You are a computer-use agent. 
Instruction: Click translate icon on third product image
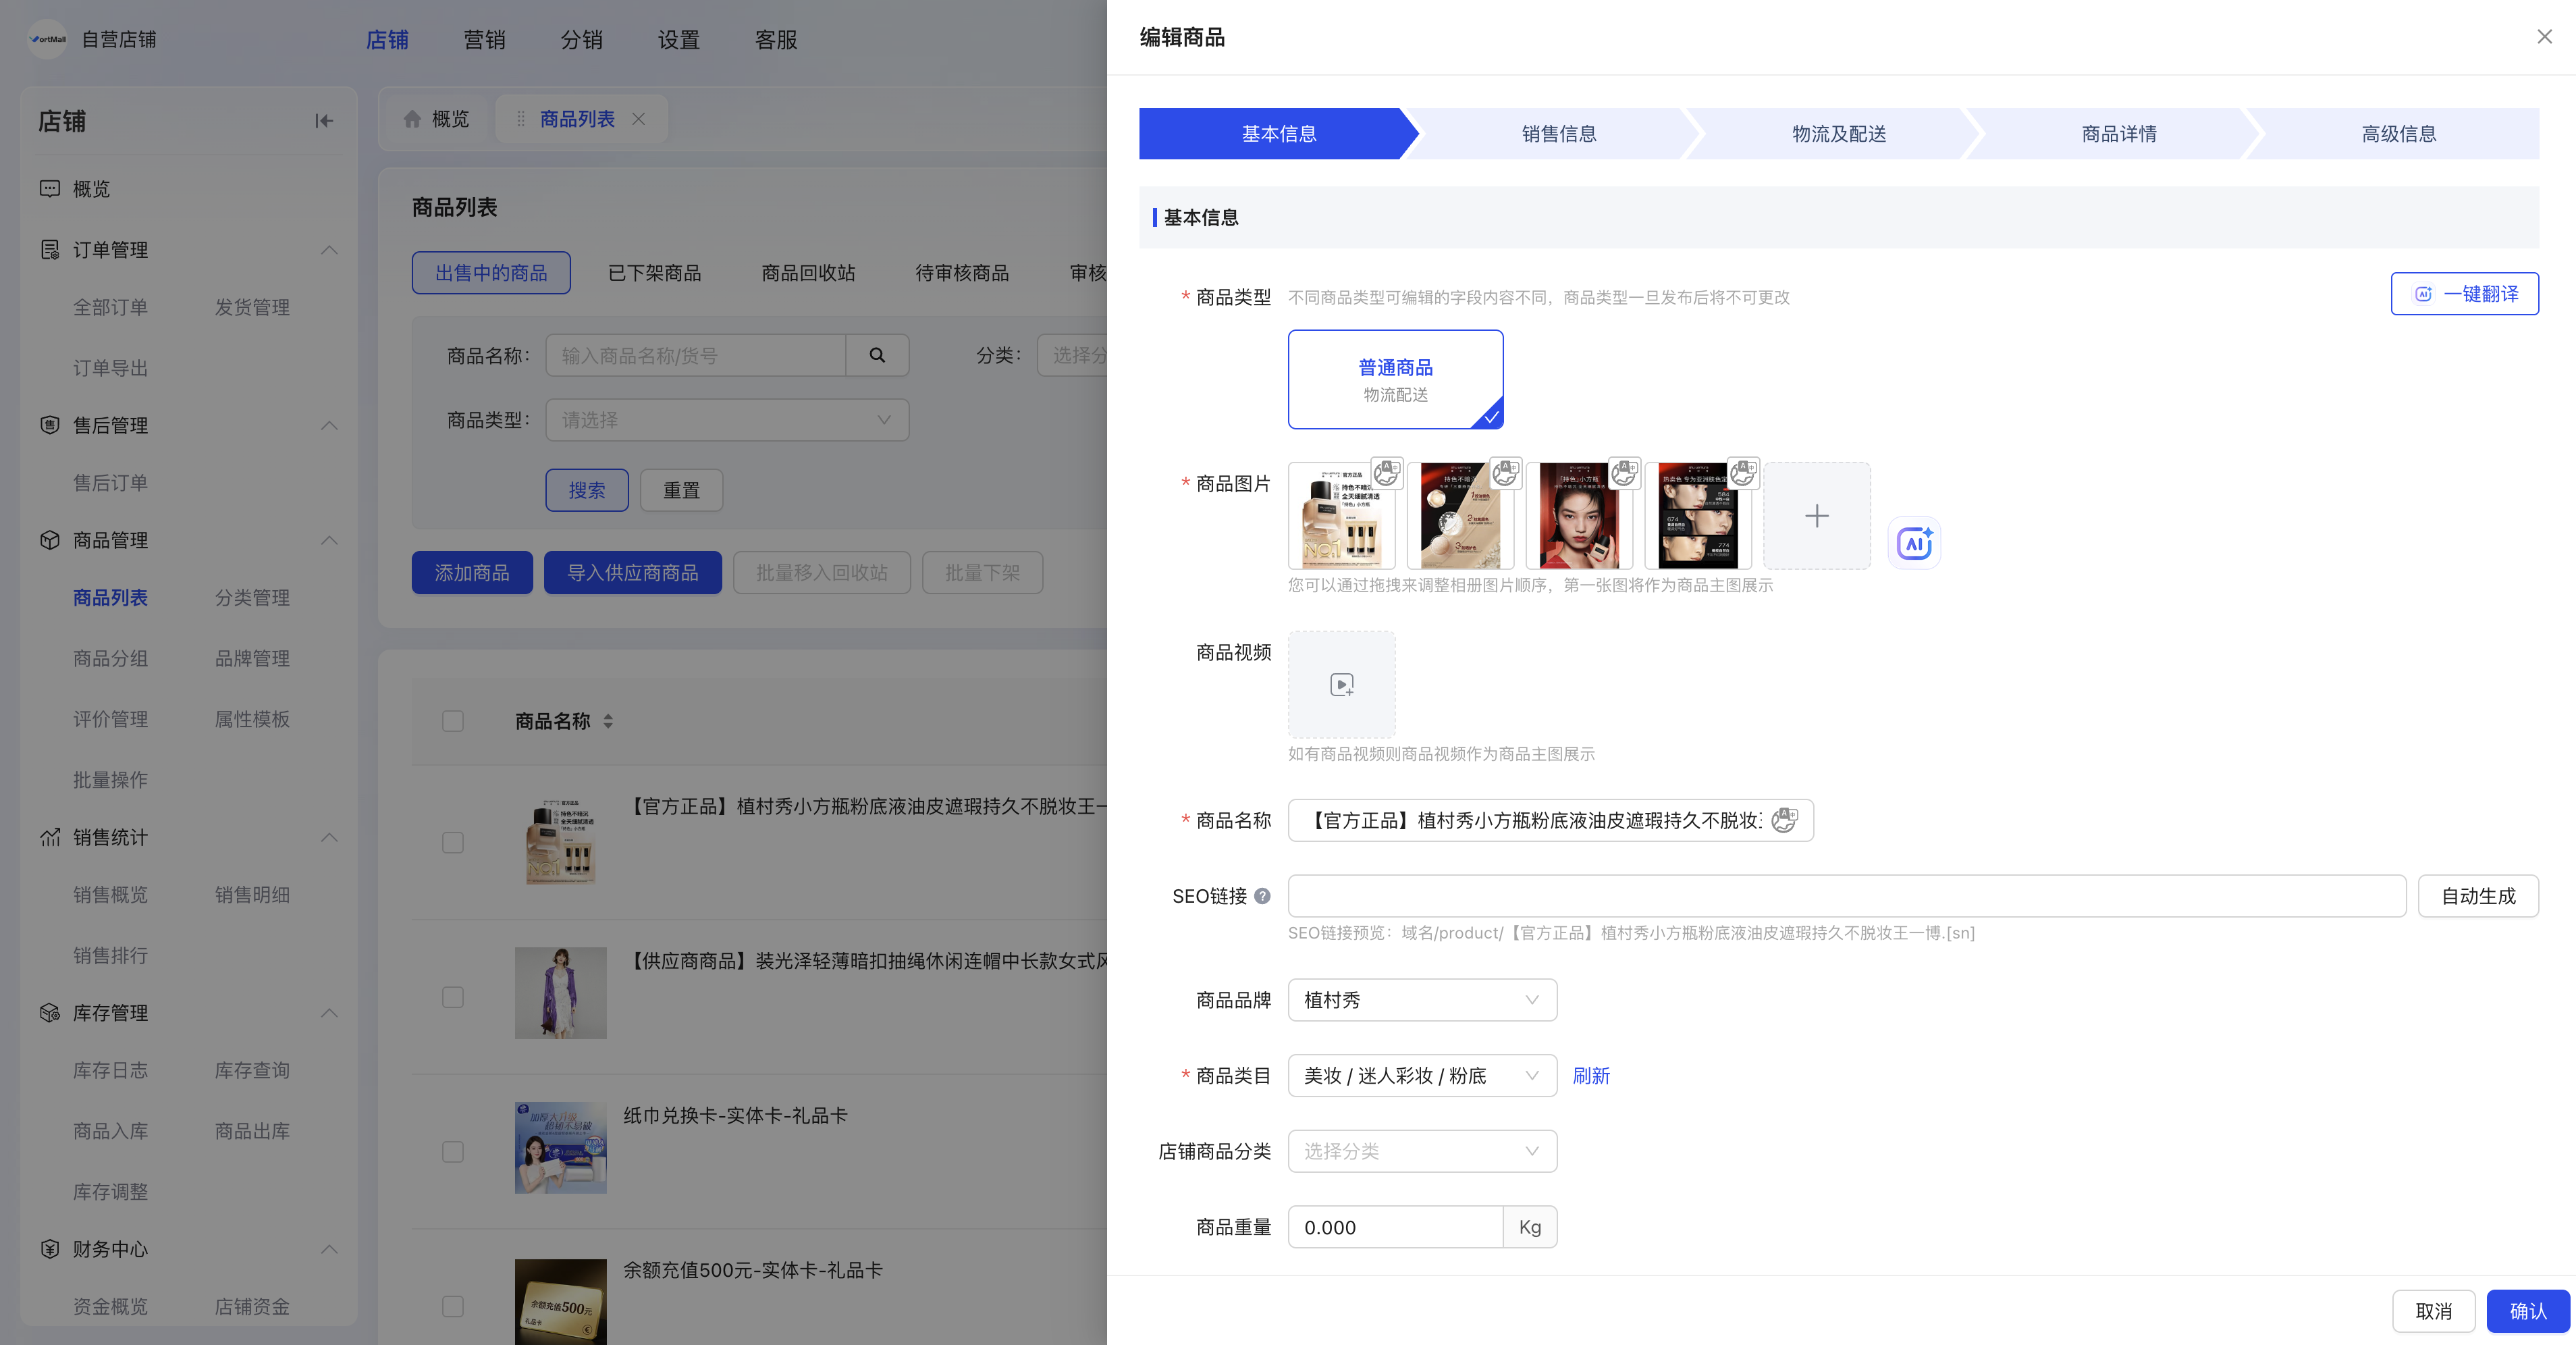click(1624, 472)
